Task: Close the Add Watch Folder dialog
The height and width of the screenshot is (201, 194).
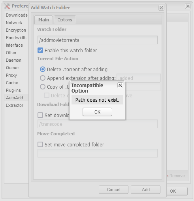Action: (x=161, y=8)
